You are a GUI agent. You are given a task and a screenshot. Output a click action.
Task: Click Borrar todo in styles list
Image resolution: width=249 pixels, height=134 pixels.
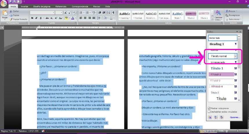[222, 38]
